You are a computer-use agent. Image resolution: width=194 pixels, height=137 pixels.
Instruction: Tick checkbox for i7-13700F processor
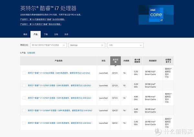coord(24,85)
